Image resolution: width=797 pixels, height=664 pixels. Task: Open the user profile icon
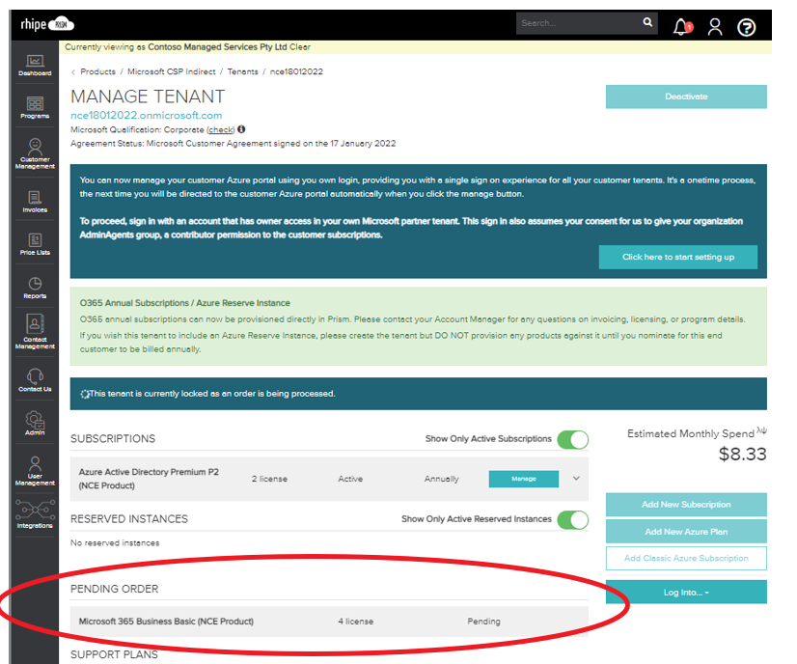(715, 26)
